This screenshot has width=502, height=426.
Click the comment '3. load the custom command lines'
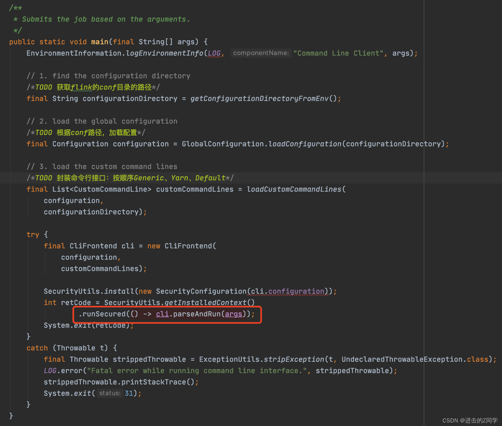point(102,167)
